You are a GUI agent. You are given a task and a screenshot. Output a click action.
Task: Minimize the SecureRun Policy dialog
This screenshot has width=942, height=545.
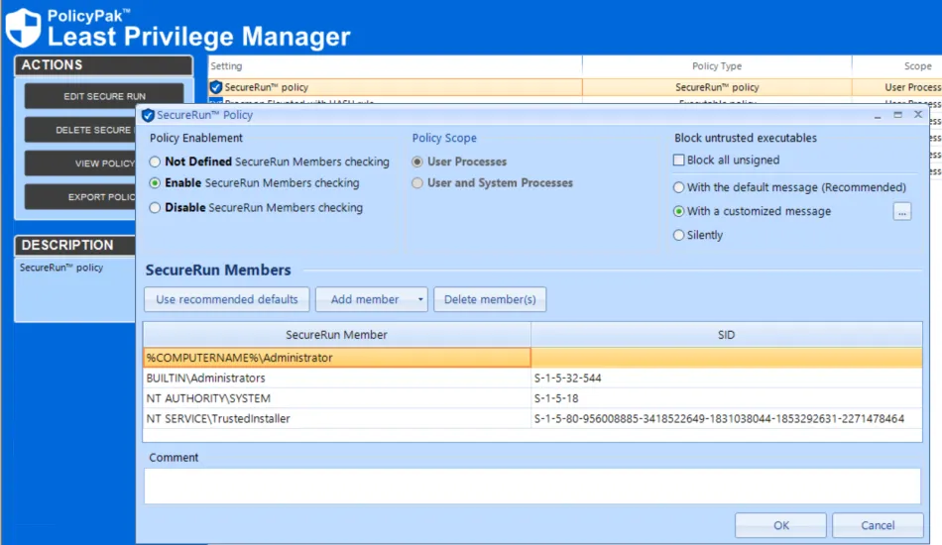[878, 115]
